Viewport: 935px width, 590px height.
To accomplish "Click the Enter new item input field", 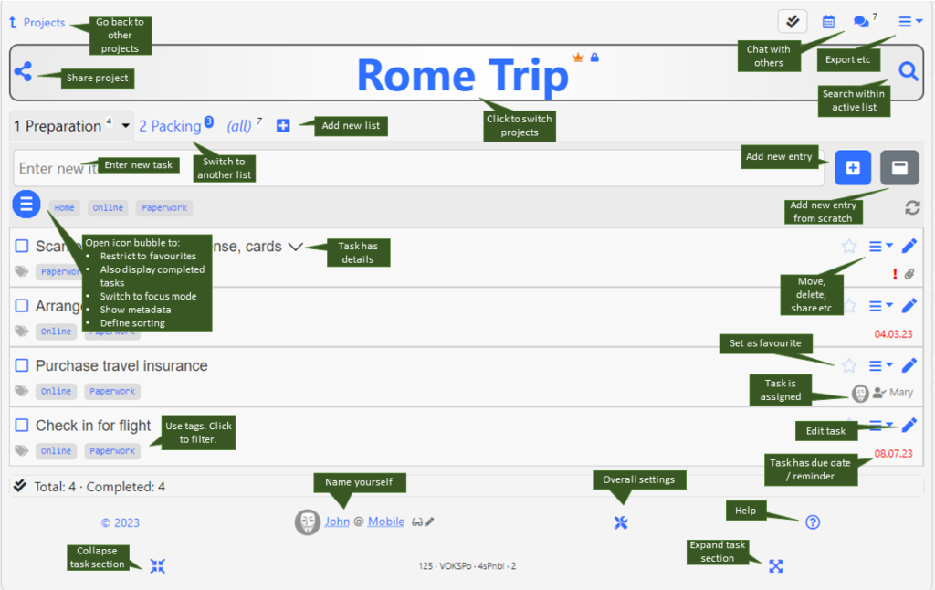I will coord(55,169).
